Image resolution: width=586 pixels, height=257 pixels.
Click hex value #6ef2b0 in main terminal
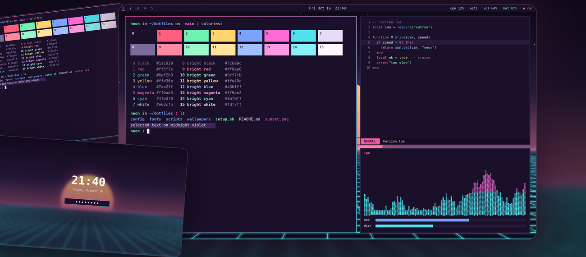165,75
